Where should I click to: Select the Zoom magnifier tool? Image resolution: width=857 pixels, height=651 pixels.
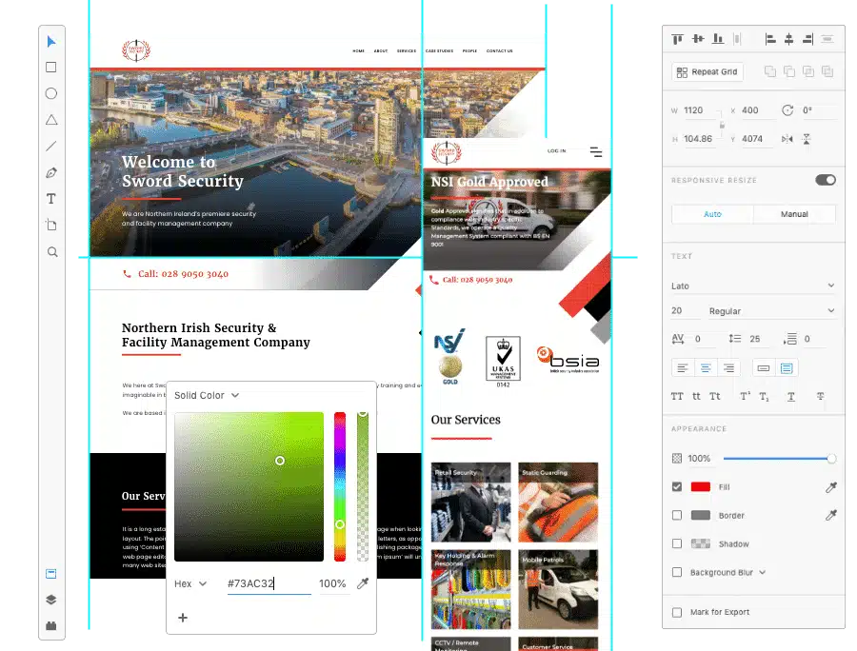click(x=52, y=252)
